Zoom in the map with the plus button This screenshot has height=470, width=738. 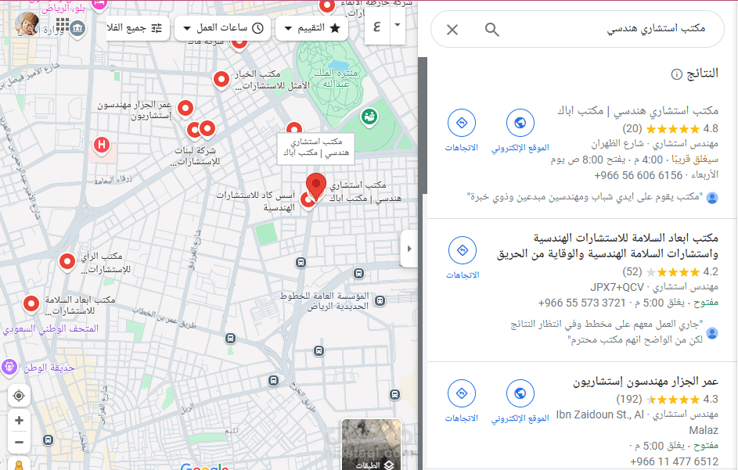[x=19, y=420]
